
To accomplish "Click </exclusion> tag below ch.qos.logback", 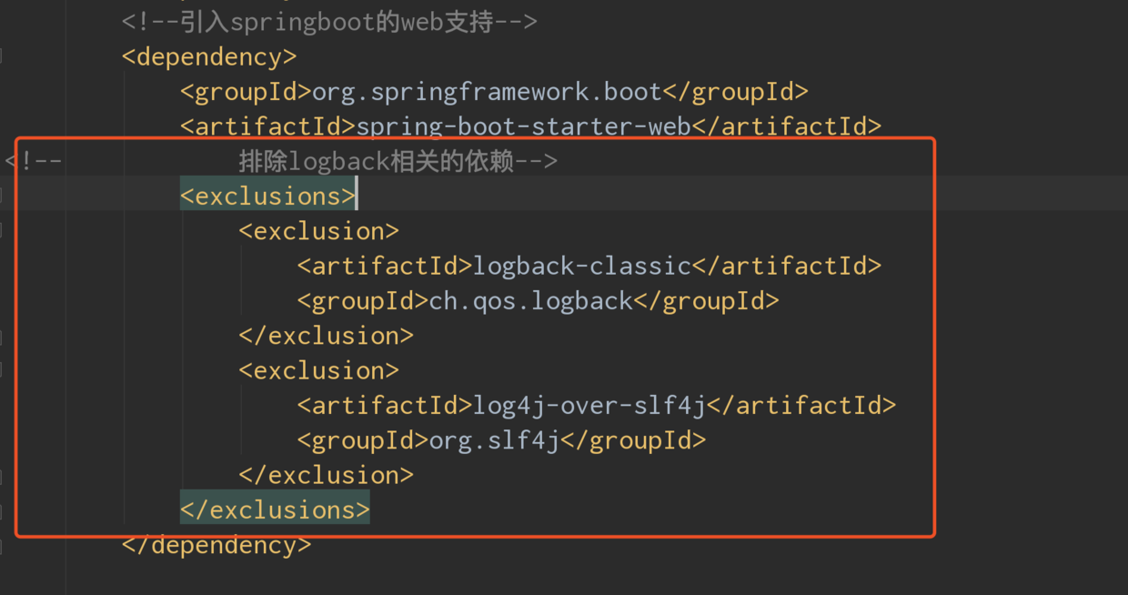I will click(x=326, y=336).
